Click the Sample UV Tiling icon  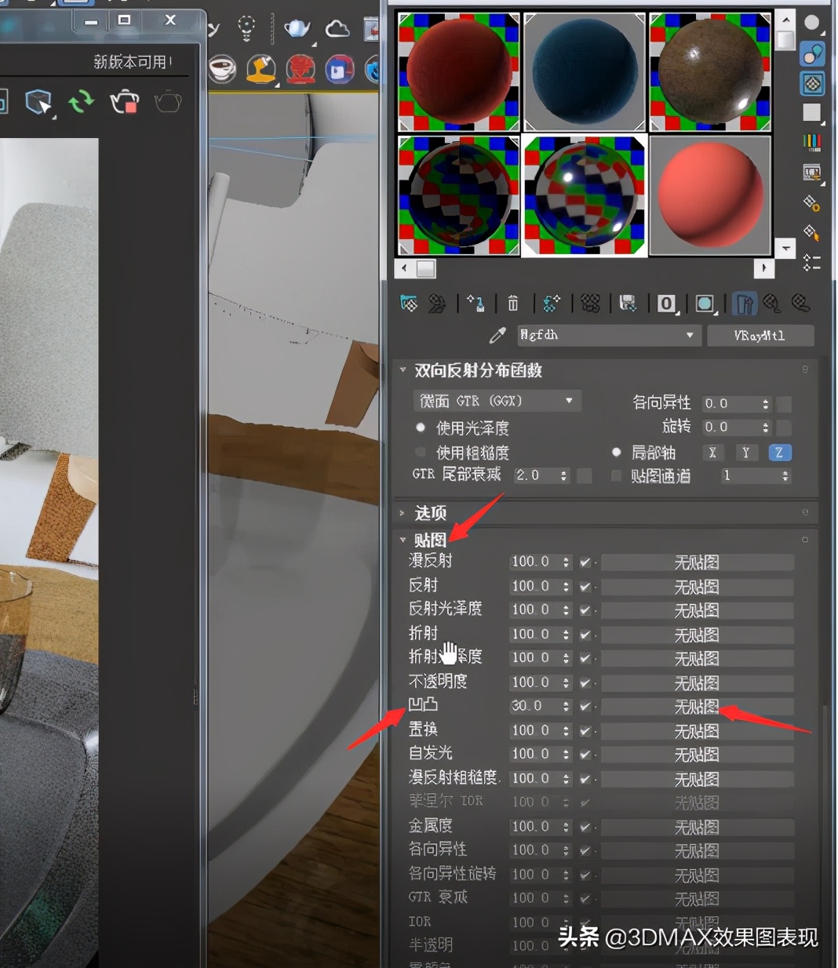pyautogui.click(x=812, y=113)
